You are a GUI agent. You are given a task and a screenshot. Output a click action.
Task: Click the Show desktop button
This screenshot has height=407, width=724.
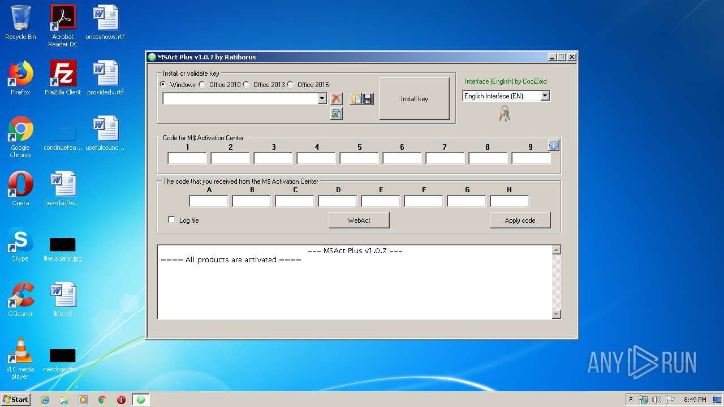click(x=718, y=400)
